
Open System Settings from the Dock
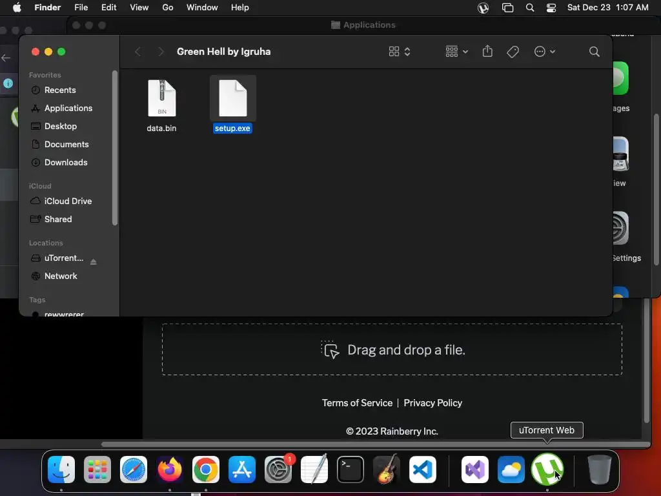click(x=278, y=470)
